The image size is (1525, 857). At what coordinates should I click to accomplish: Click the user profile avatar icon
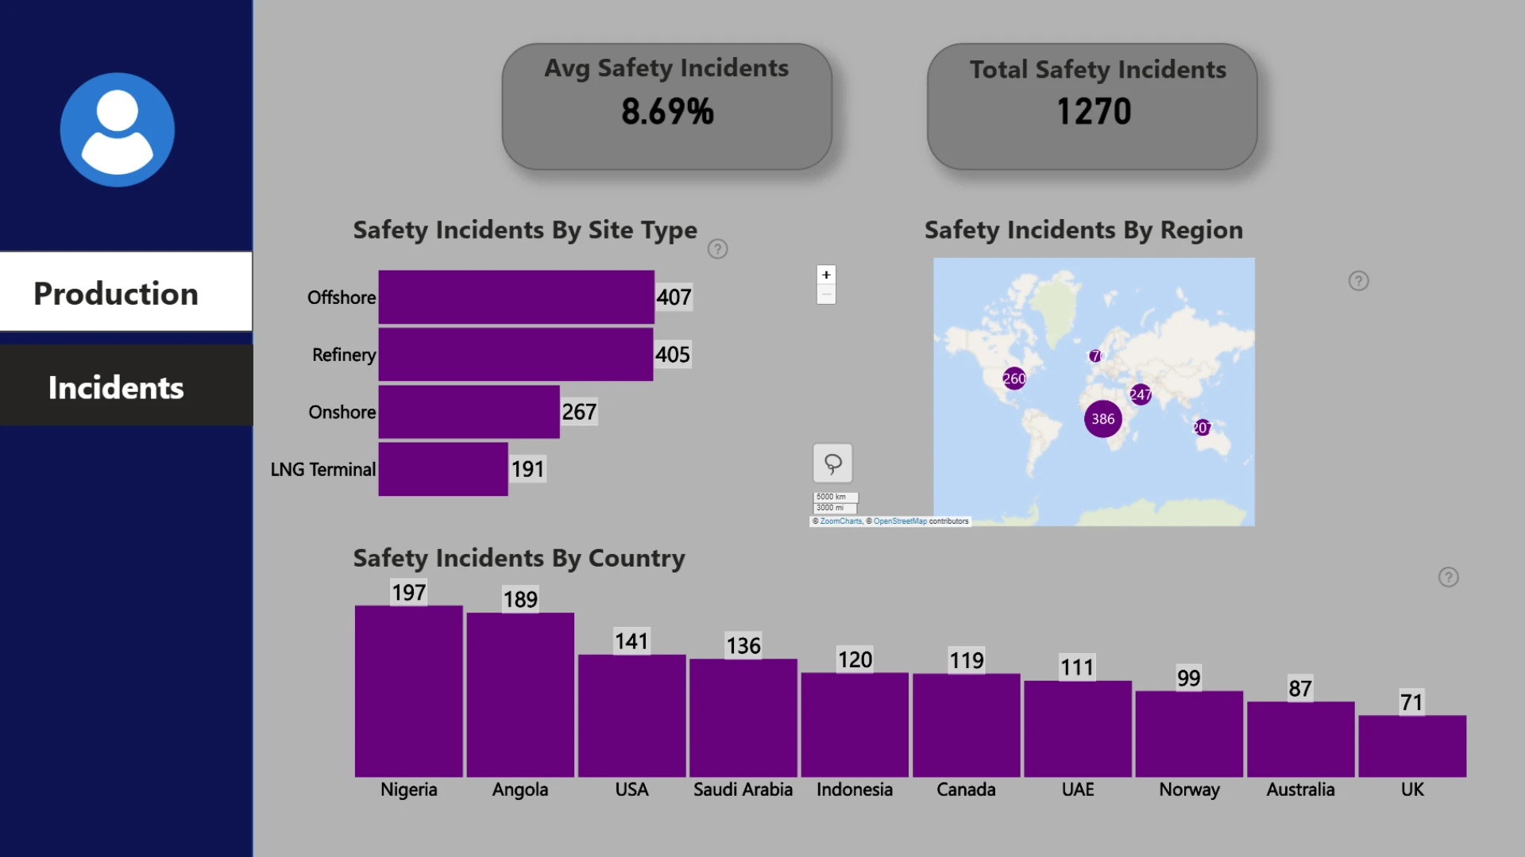pos(118,130)
